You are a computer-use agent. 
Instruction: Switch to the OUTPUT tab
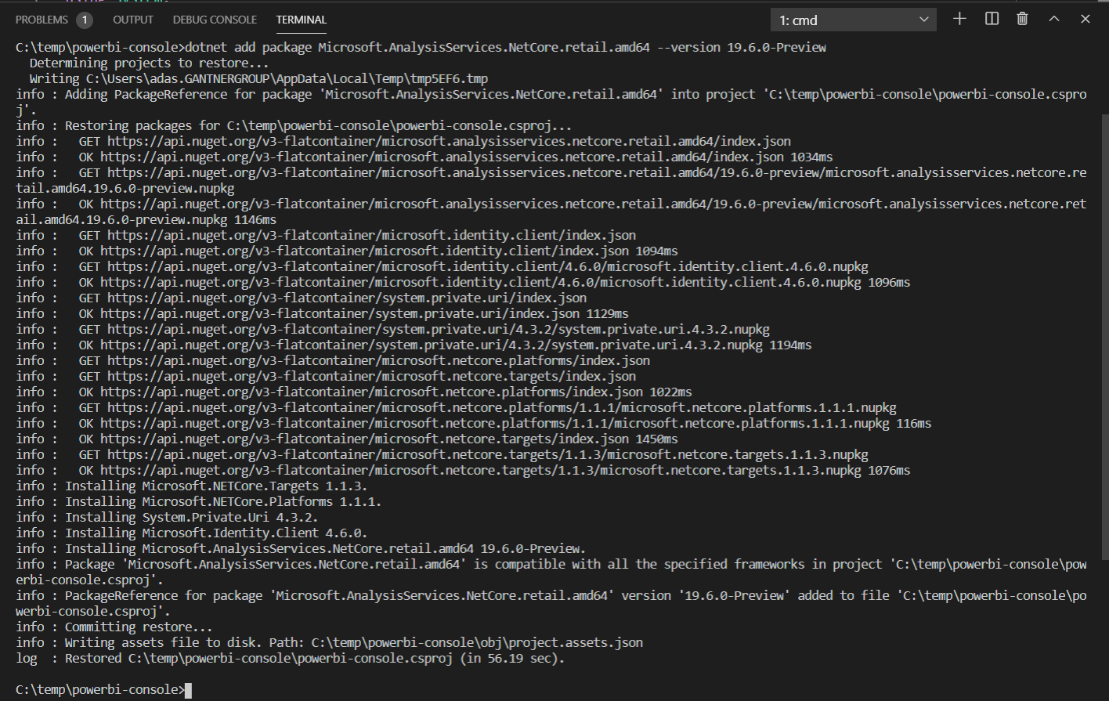click(x=133, y=20)
